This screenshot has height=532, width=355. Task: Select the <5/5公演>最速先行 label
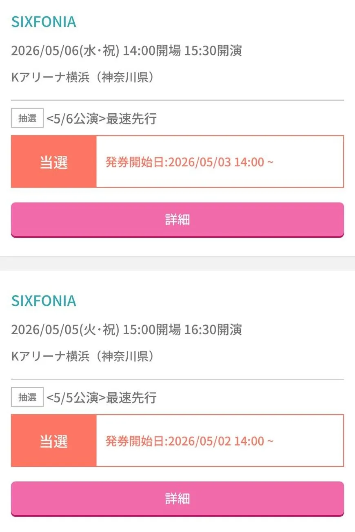[x=102, y=398]
